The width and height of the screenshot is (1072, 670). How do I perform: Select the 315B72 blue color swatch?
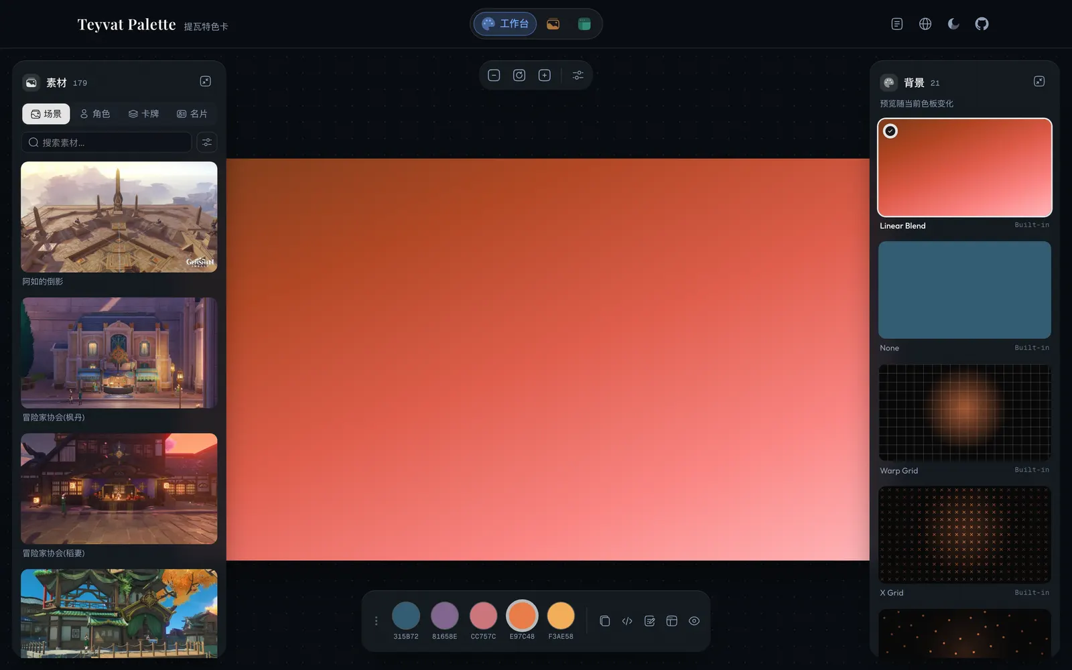point(406,615)
